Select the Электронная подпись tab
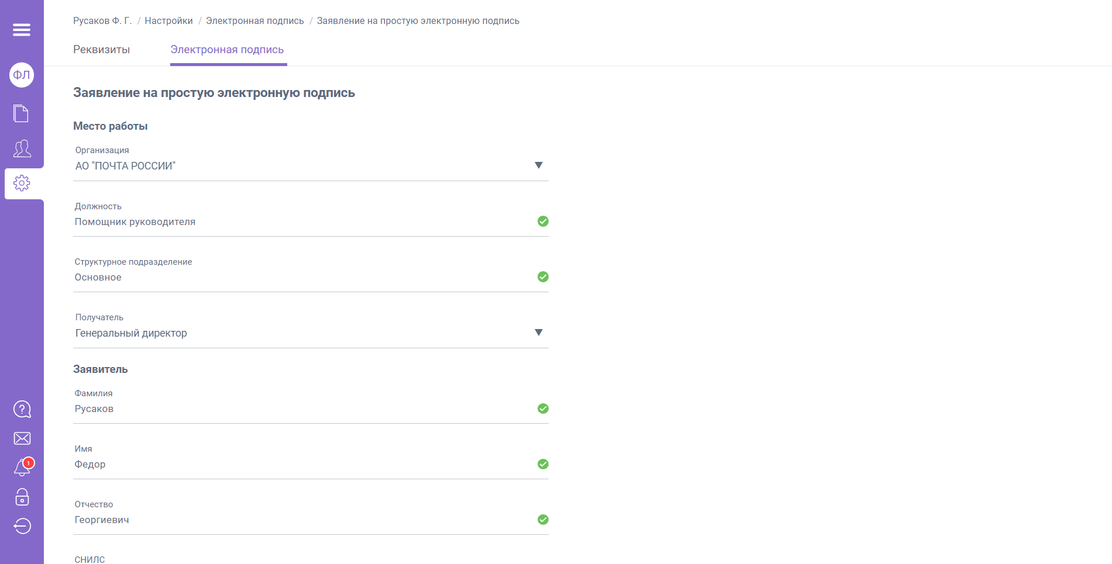 [x=227, y=50]
